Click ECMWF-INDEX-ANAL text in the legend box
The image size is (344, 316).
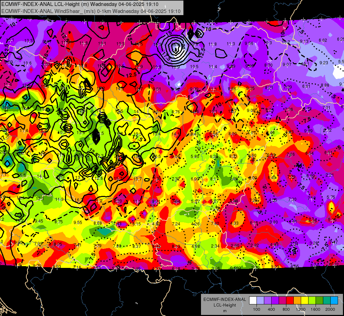[225, 299]
